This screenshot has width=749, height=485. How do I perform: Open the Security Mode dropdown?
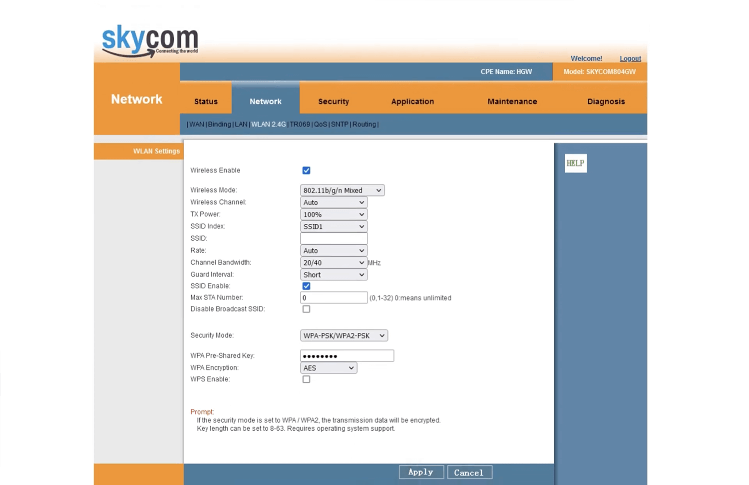(x=344, y=336)
